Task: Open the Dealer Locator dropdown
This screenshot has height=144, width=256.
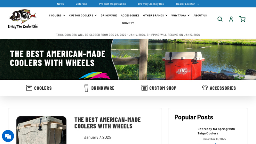Action: [188, 4]
